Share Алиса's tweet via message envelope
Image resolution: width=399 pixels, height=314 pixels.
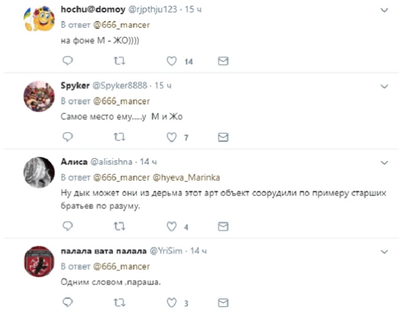(x=223, y=226)
